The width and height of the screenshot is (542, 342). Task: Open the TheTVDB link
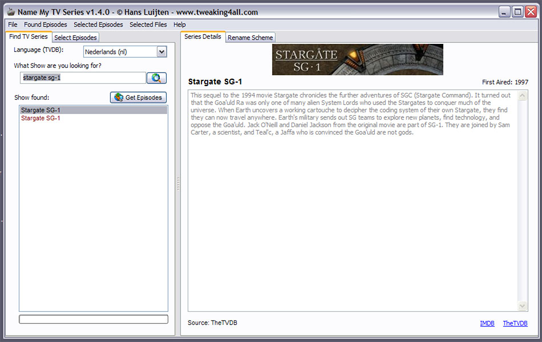point(515,323)
